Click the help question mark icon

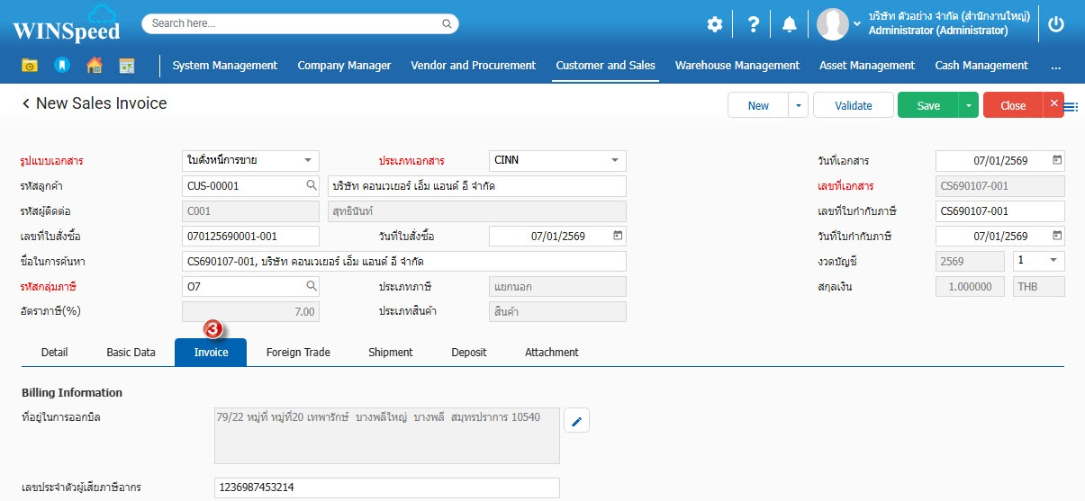click(753, 24)
